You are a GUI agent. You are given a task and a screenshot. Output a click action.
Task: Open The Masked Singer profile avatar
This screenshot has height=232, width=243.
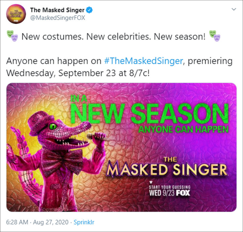pos(16,14)
